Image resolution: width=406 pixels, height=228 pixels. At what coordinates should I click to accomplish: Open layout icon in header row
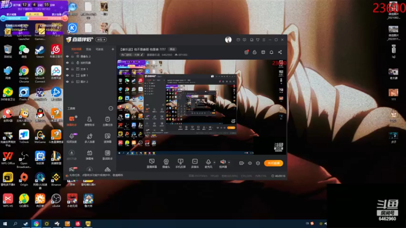point(263,52)
